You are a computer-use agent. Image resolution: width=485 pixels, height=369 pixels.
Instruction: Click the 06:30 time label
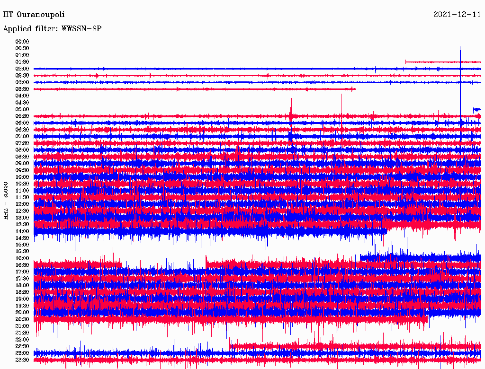tap(22, 130)
